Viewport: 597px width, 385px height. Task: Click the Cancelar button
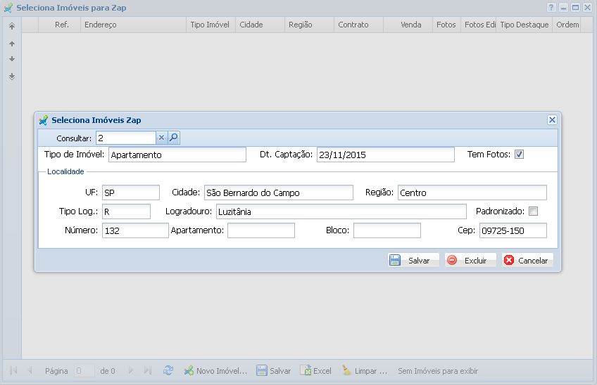(x=527, y=260)
